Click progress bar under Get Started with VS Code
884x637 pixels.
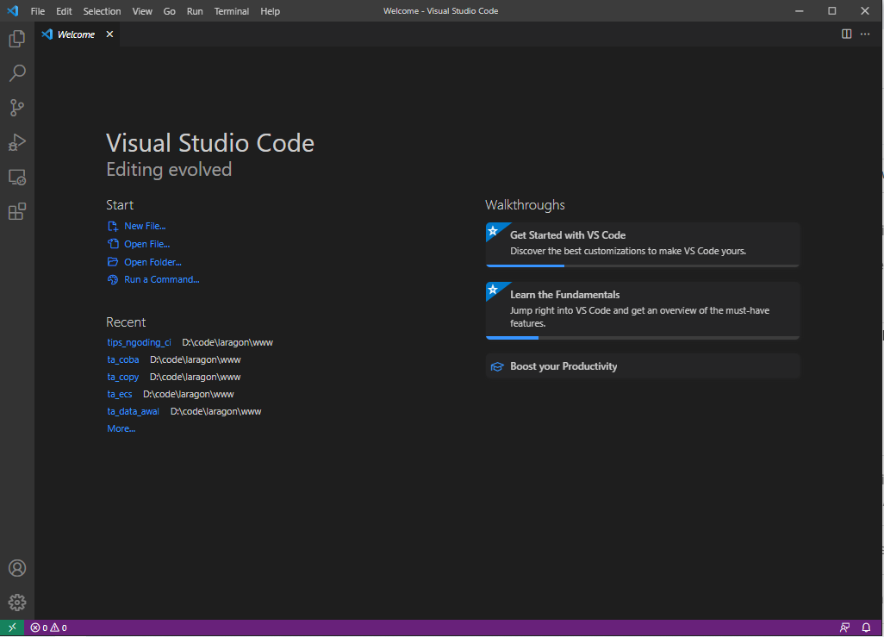pos(643,265)
